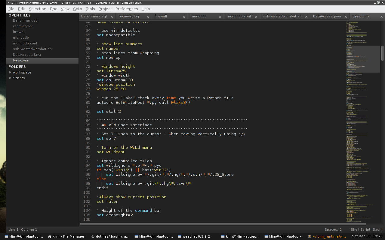This screenshot has width=385, height=240.
Task: Click the 'set so=7' line
Action: 106,138
